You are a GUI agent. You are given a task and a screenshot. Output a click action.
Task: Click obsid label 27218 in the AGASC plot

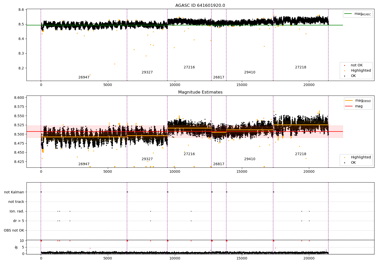click(x=301, y=67)
